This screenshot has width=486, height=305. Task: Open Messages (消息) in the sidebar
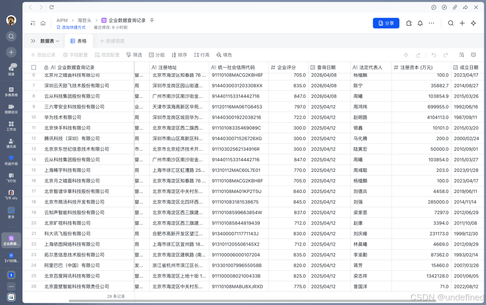pos(11,69)
